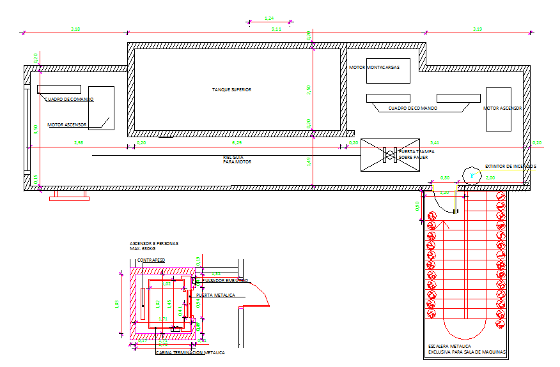Select the left CUADRO DE COMANDO label

pyautogui.click(x=69, y=100)
